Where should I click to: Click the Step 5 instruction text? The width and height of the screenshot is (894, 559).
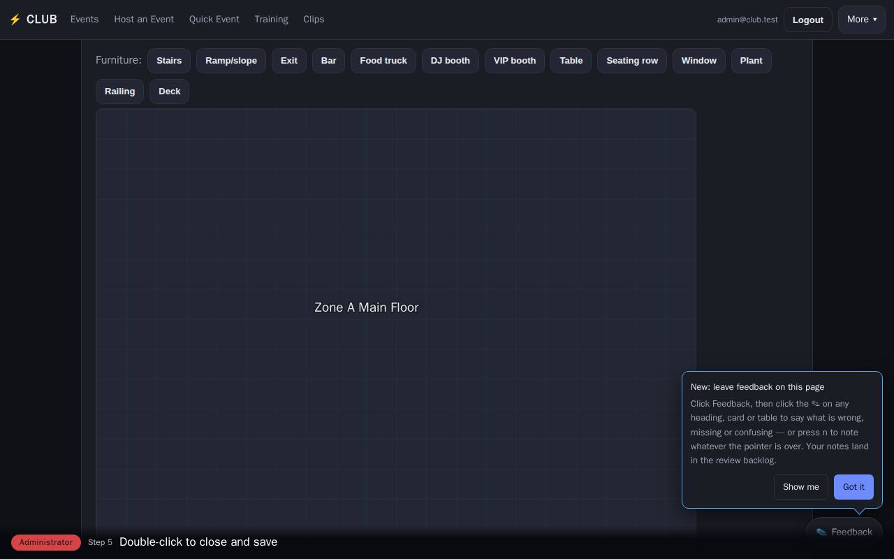[x=198, y=542]
